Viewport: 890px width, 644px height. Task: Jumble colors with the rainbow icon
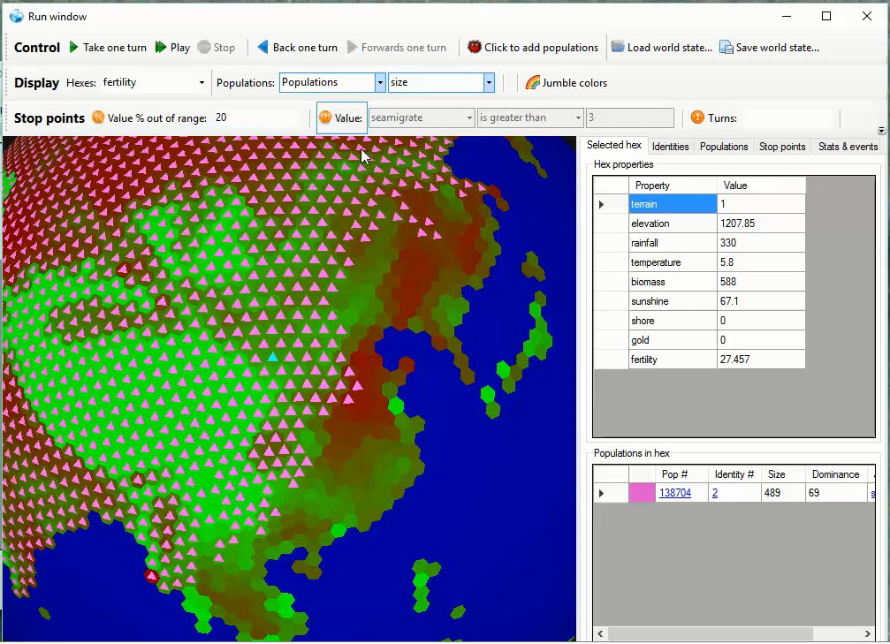click(533, 83)
